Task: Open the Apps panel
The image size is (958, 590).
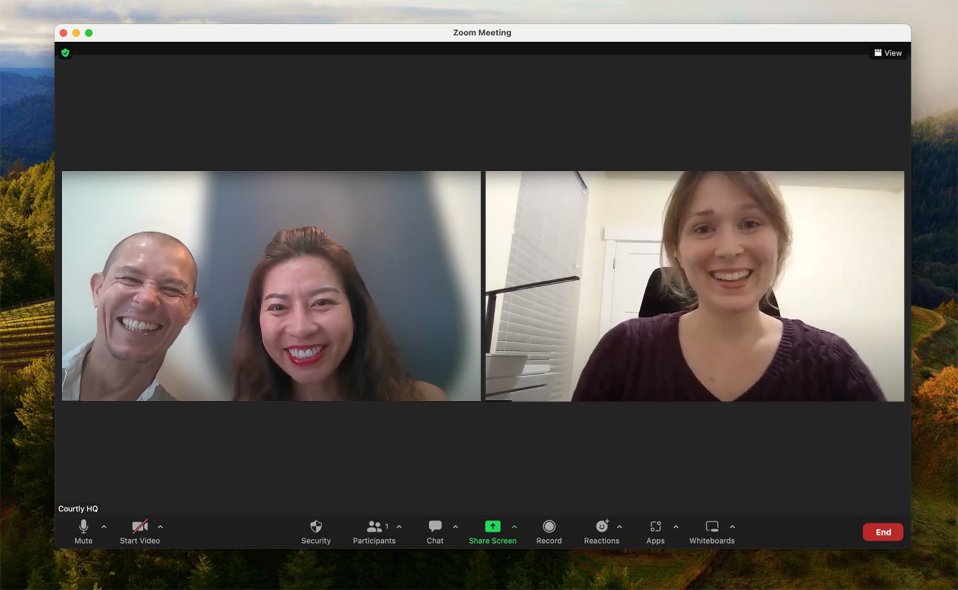Action: [656, 532]
